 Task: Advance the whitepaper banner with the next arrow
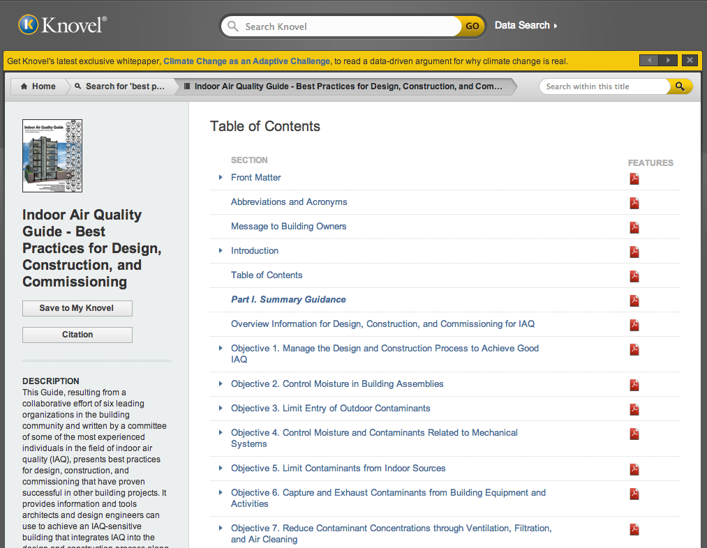pos(669,61)
